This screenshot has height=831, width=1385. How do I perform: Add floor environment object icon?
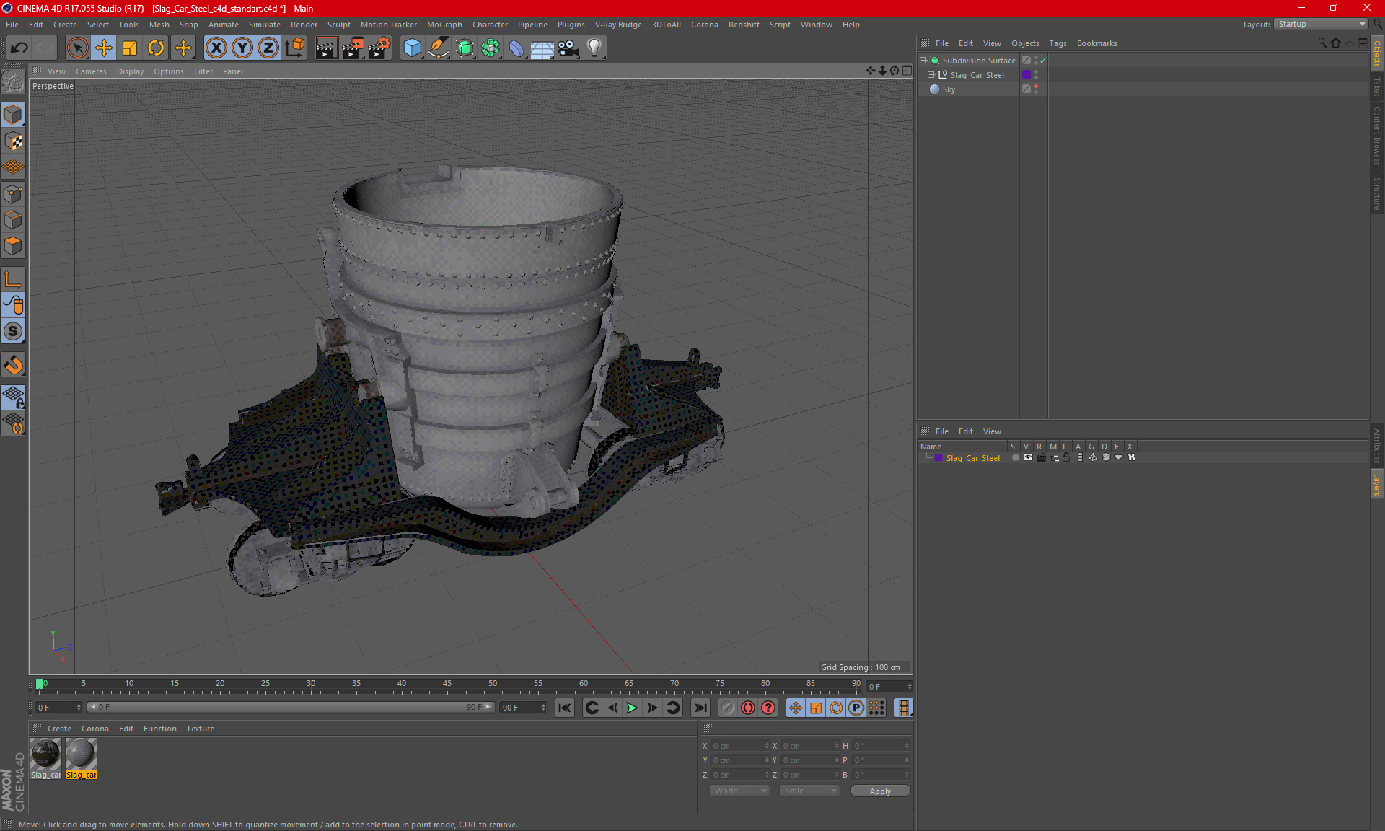pyautogui.click(x=542, y=48)
